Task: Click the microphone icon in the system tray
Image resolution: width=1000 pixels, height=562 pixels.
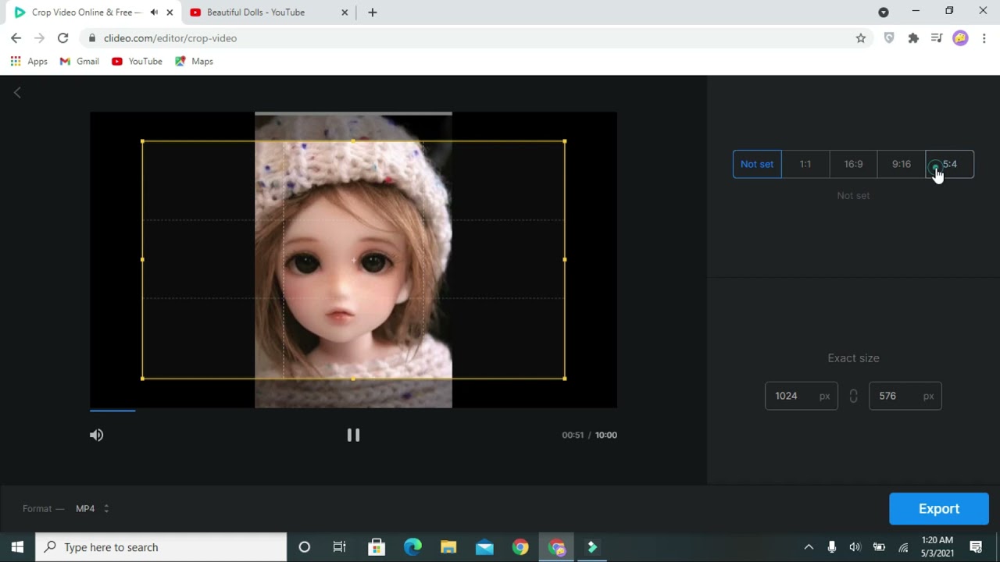Action: [831, 547]
